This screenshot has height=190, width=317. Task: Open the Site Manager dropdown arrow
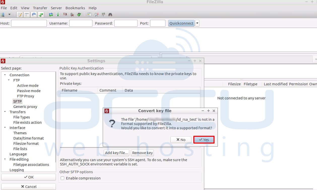9,15
